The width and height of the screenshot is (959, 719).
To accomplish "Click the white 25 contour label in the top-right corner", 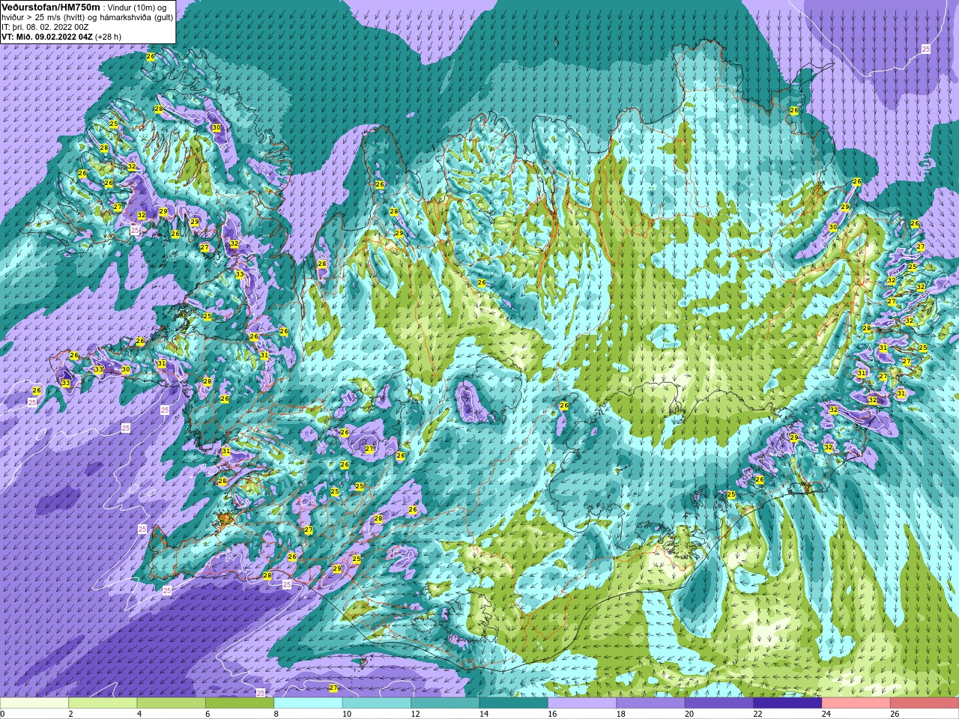I will point(925,49).
